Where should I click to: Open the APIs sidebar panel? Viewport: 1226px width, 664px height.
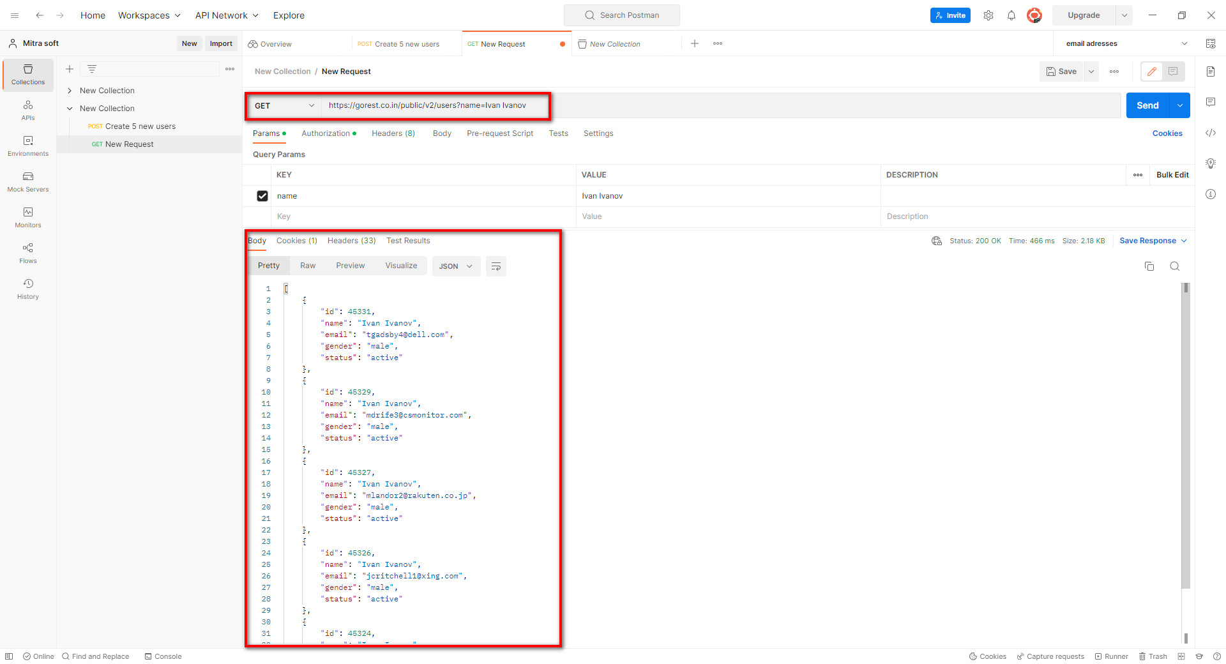tap(28, 110)
